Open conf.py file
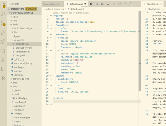 tap(18, 114)
